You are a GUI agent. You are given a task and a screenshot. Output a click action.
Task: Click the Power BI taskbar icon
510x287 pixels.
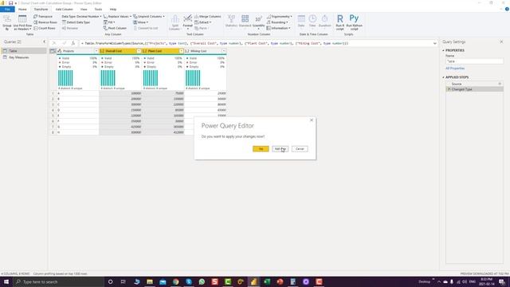tap(253, 281)
